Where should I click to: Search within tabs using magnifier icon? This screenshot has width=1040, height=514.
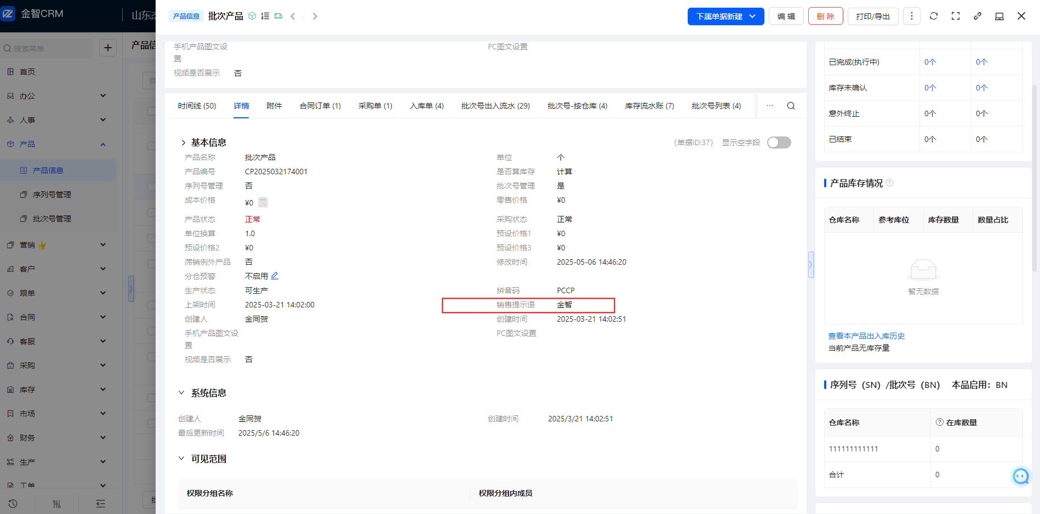click(791, 106)
